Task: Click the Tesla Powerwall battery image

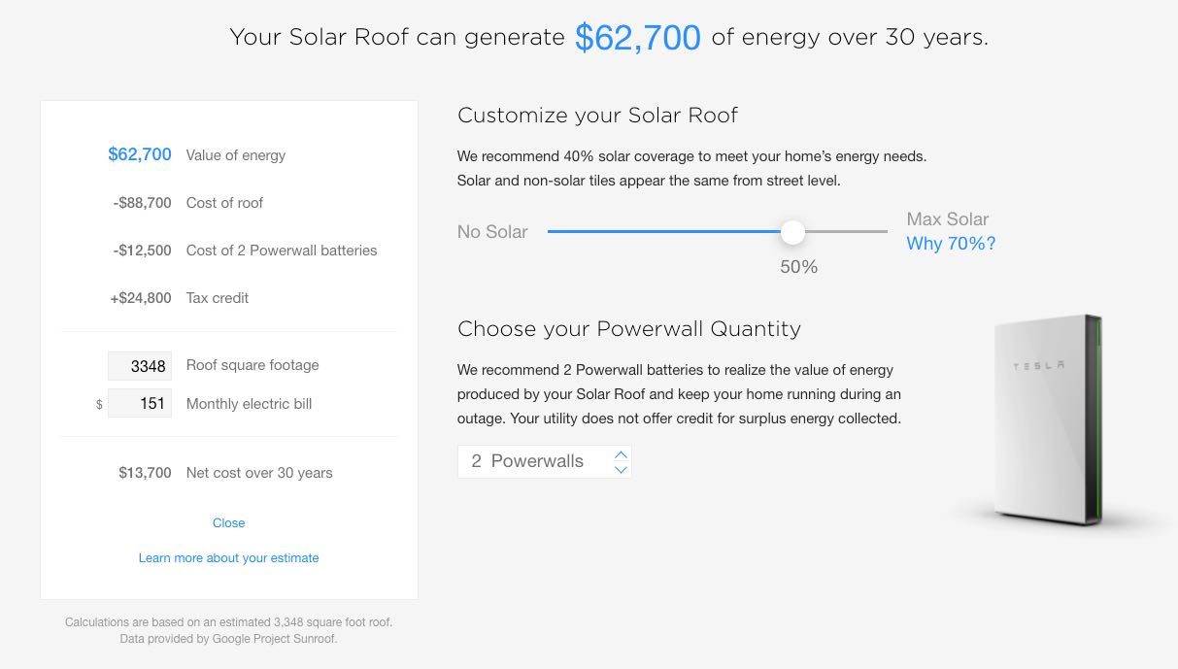Action: point(1049,419)
